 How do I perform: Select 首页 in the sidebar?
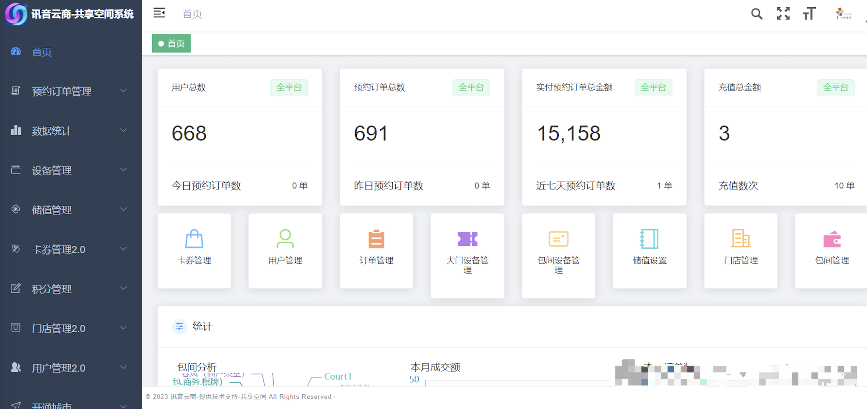click(x=42, y=52)
